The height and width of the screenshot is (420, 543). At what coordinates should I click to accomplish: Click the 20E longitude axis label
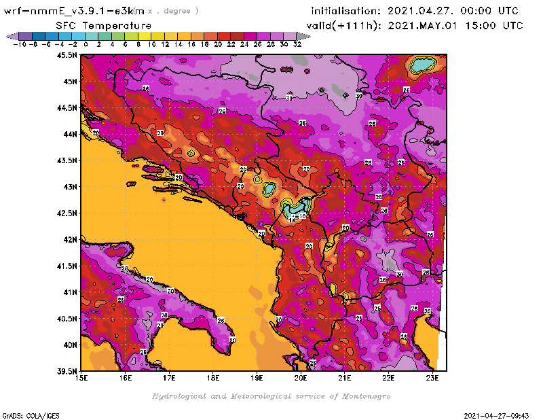coord(301,378)
